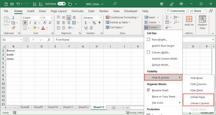Screen dimensions: 216x115
Task: Apply the yellow fill color
Action: (x=35, y=28)
